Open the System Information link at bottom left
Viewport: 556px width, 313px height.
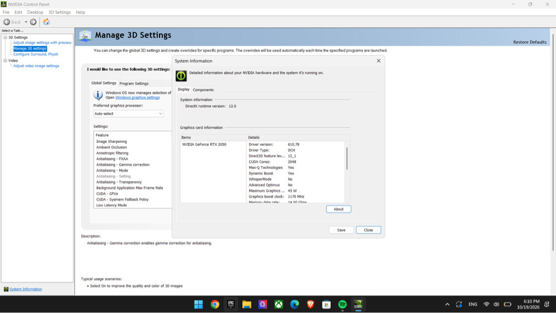pyautogui.click(x=26, y=289)
